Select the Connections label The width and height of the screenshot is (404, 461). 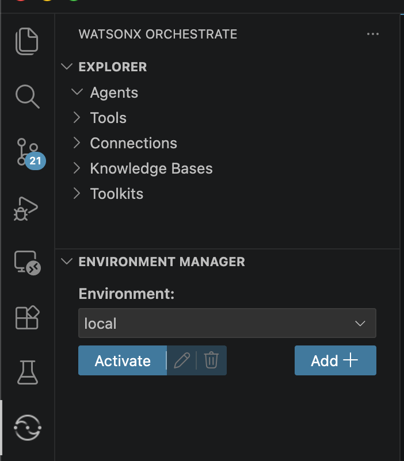pos(134,143)
